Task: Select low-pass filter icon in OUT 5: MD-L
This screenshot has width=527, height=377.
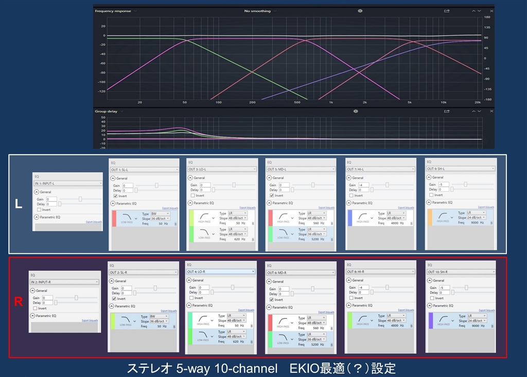Action: click(284, 232)
